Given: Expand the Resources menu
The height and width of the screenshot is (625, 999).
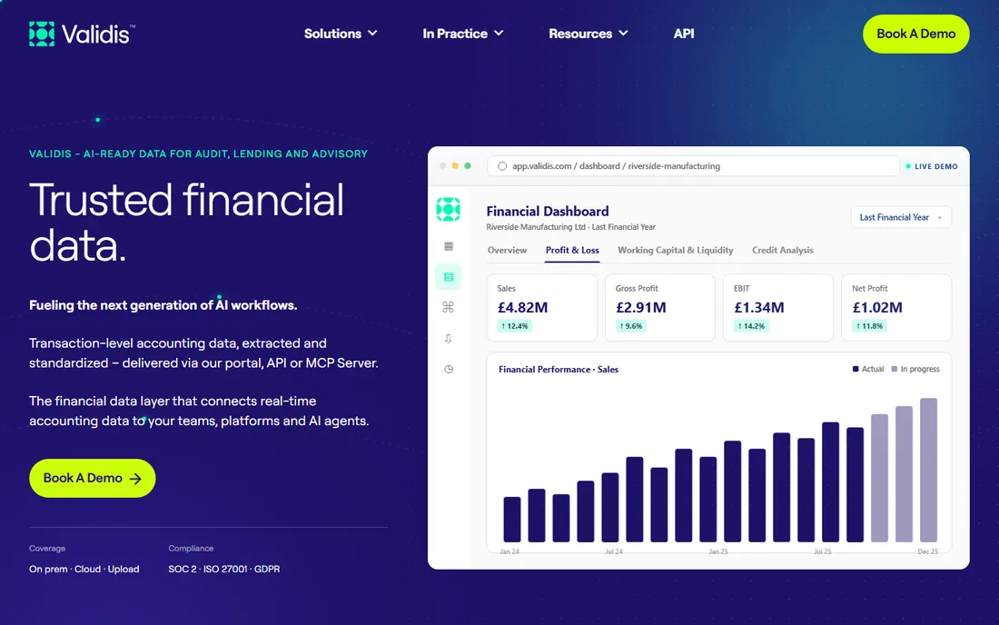Looking at the screenshot, I should coord(589,34).
